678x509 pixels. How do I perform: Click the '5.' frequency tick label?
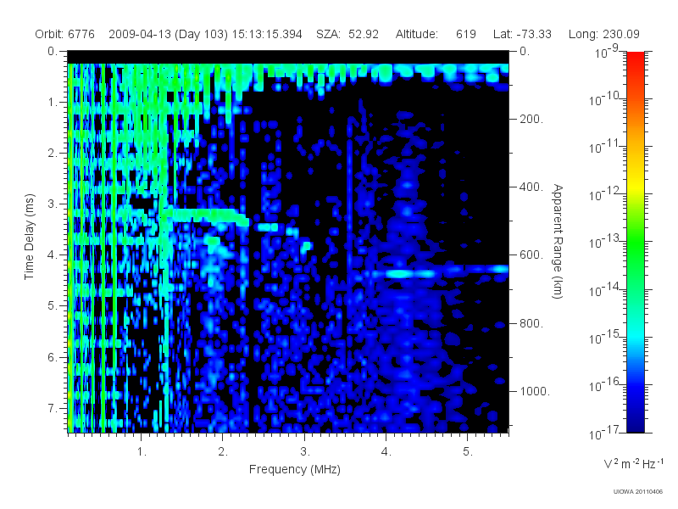468,452
